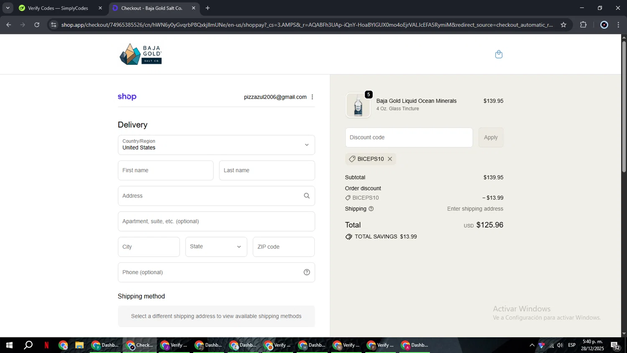Click the browser profile avatar icon
This screenshot has height=353, width=627.
click(x=604, y=25)
